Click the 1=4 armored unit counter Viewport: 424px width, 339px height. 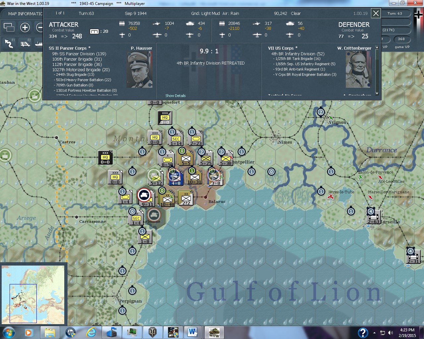pyautogui.click(x=125, y=197)
